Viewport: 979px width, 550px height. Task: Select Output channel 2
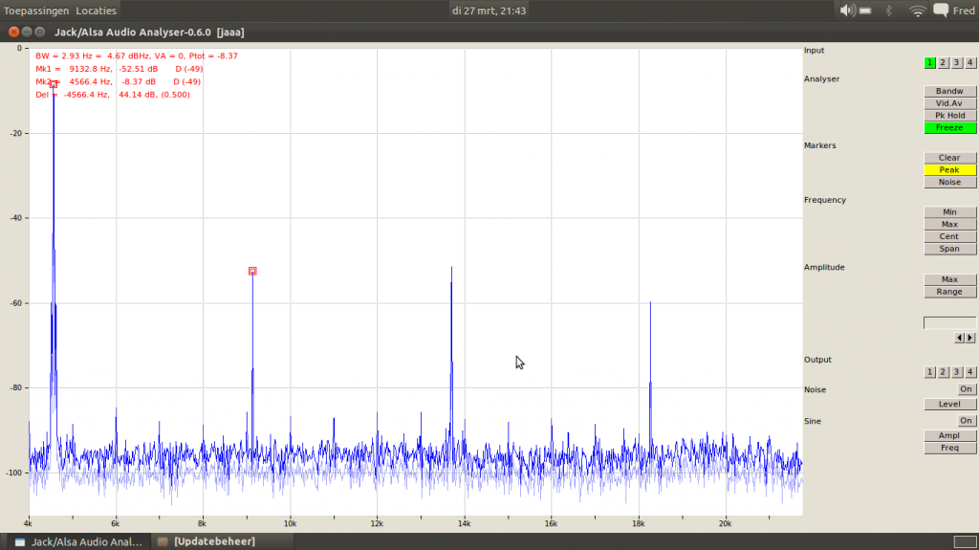point(943,372)
